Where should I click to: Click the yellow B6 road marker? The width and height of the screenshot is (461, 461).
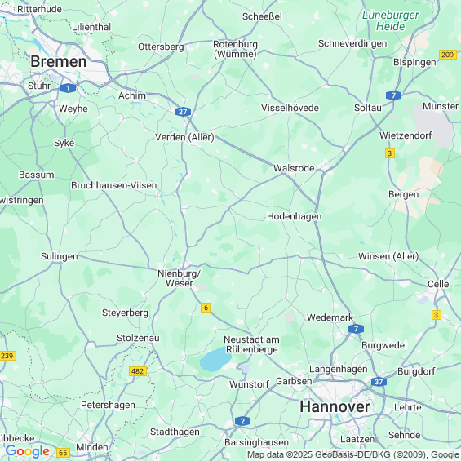click(206, 308)
